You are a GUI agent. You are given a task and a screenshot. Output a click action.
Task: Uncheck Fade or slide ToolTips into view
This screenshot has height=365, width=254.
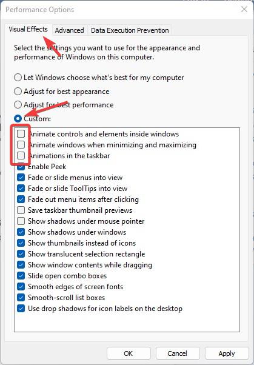point(21,189)
